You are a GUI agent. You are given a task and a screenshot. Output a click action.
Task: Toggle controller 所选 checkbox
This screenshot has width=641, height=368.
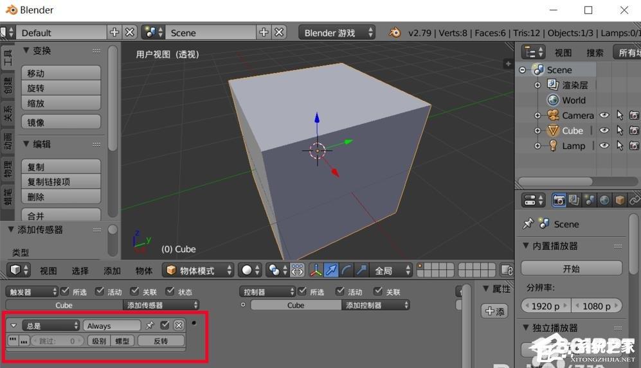pyautogui.click(x=302, y=291)
